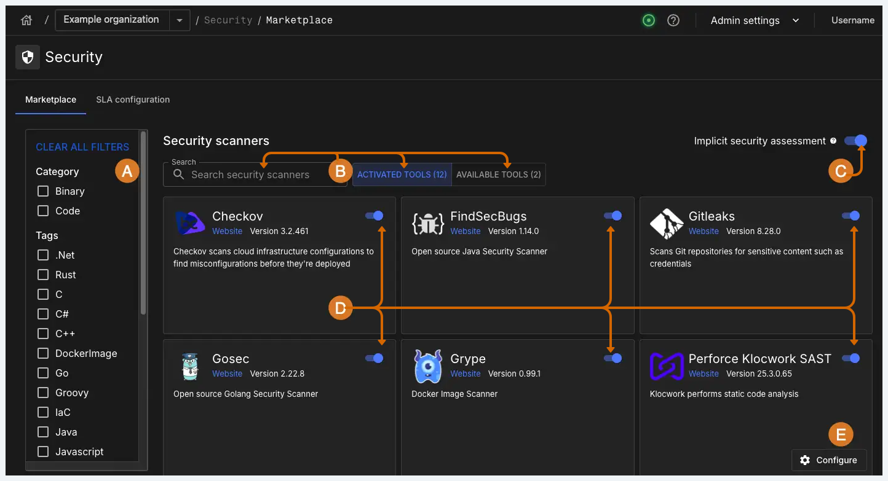The height and width of the screenshot is (481, 888).
Task: Turn off Implicit security assessment toggle
Action: click(x=855, y=141)
